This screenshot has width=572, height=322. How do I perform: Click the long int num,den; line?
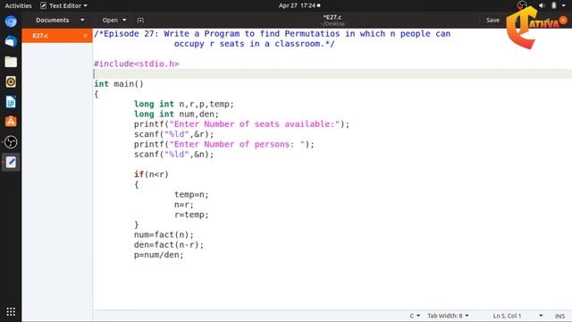click(177, 114)
